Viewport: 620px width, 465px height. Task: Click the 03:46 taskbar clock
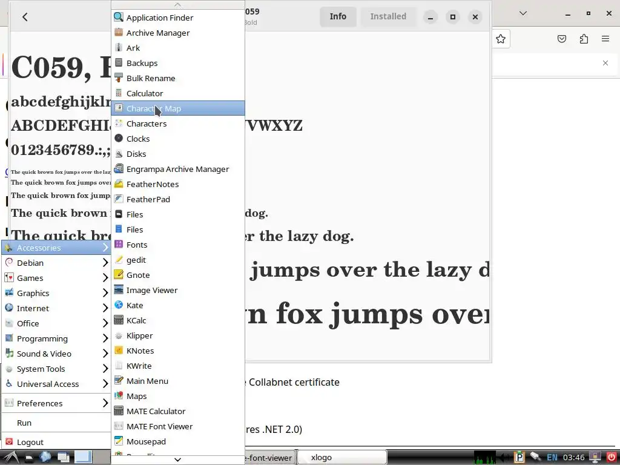574,458
